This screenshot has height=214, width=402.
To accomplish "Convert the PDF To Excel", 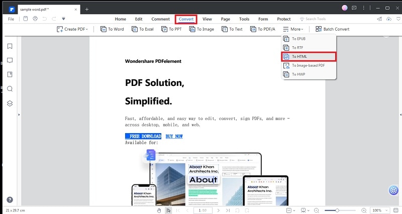I will pyautogui.click(x=143, y=29).
